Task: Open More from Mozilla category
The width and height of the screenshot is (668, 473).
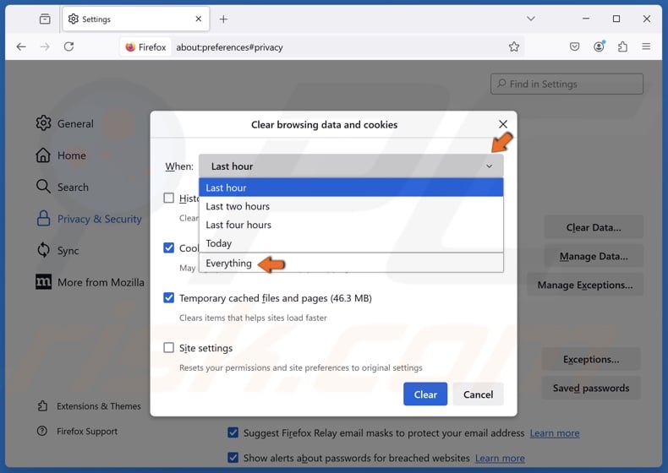Action: click(x=90, y=282)
